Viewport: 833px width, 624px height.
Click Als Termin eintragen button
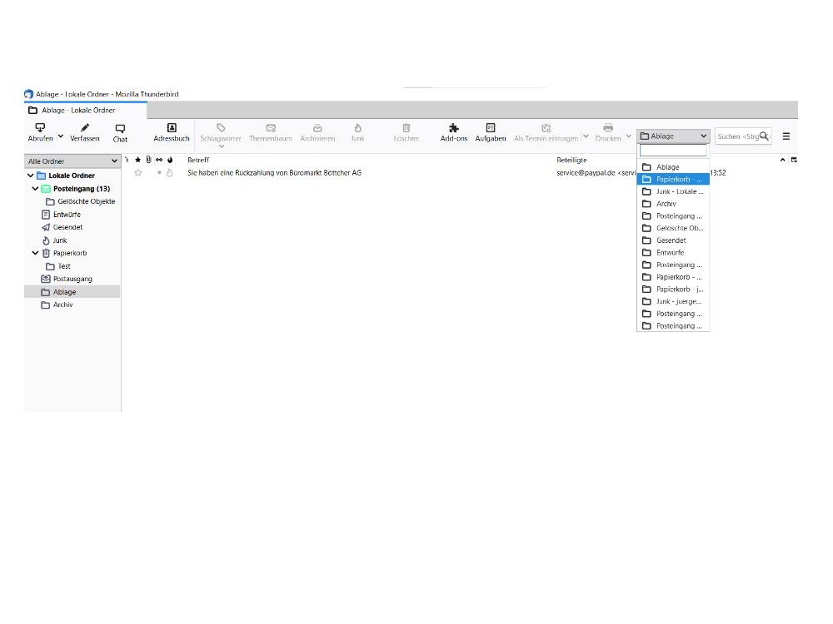[x=546, y=132]
